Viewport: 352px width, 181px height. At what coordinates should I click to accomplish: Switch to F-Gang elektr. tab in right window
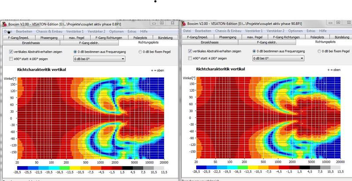(267, 42)
